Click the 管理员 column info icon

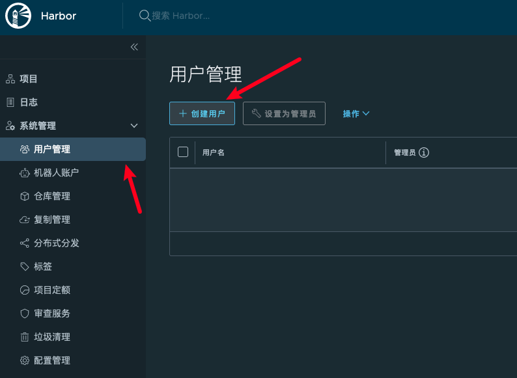click(x=424, y=153)
